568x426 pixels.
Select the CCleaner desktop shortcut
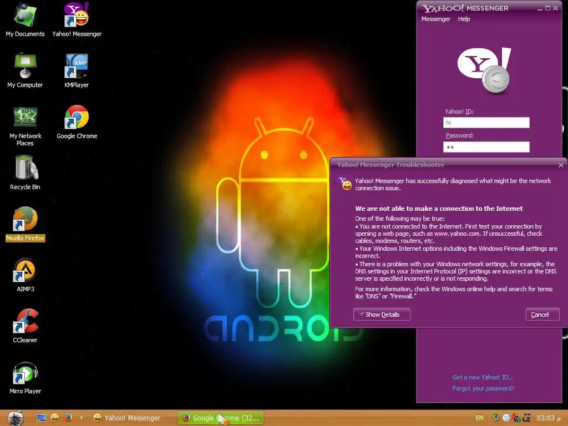click(25, 326)
